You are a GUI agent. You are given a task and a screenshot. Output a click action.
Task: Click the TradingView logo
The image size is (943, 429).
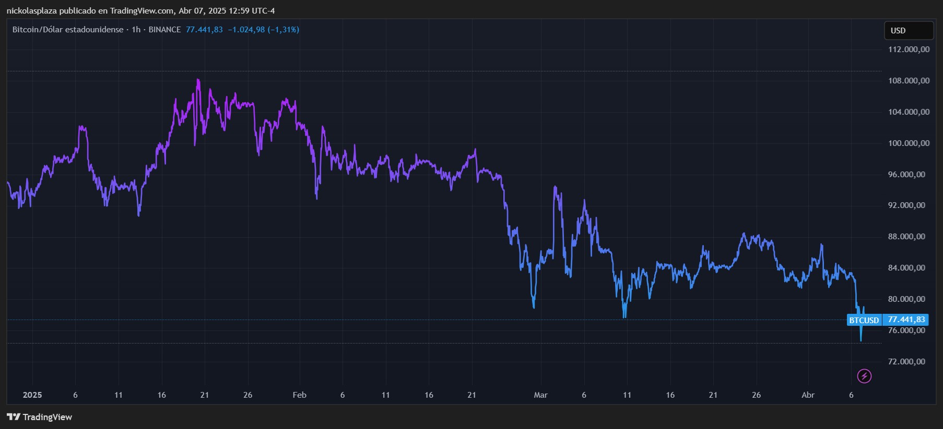(x=40, y=417)
